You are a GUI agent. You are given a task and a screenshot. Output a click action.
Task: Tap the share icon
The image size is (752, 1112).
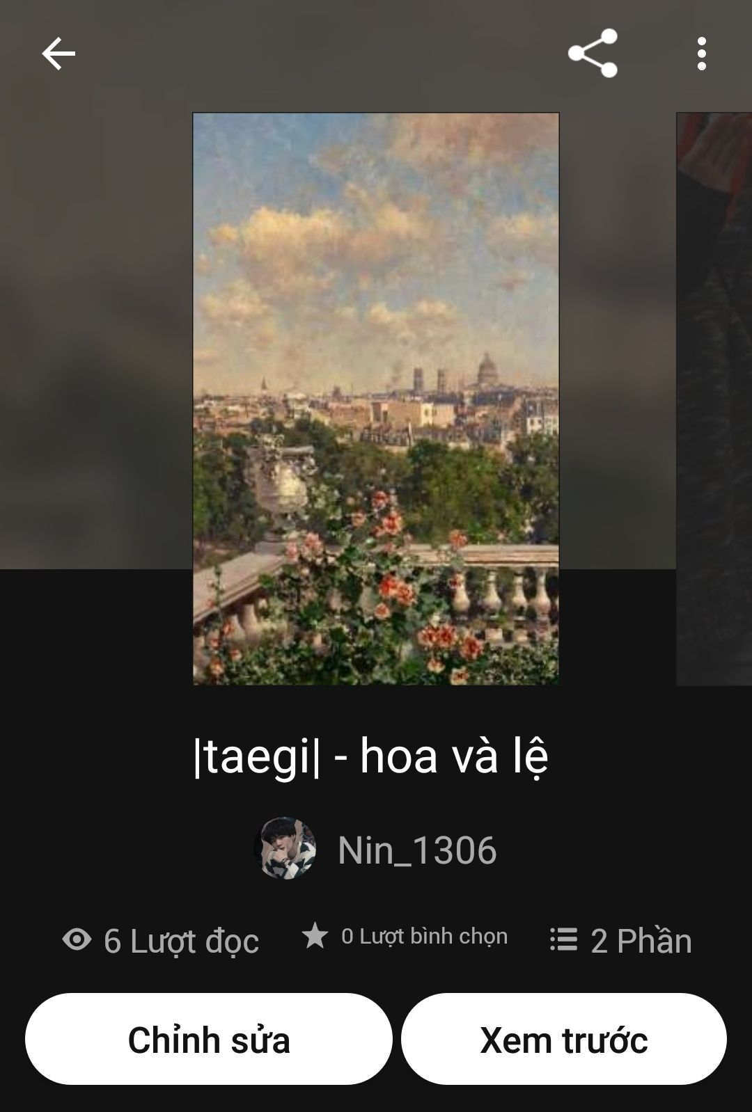tap(593, 53)
